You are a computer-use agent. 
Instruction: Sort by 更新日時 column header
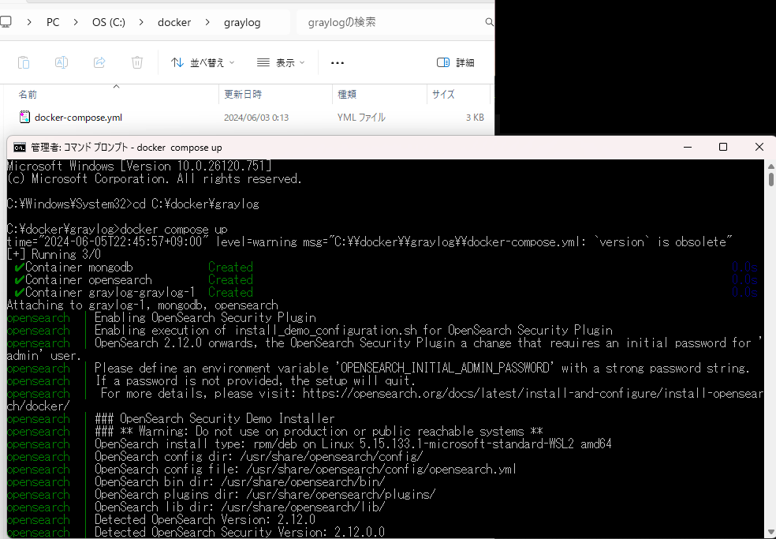point(243,94)
